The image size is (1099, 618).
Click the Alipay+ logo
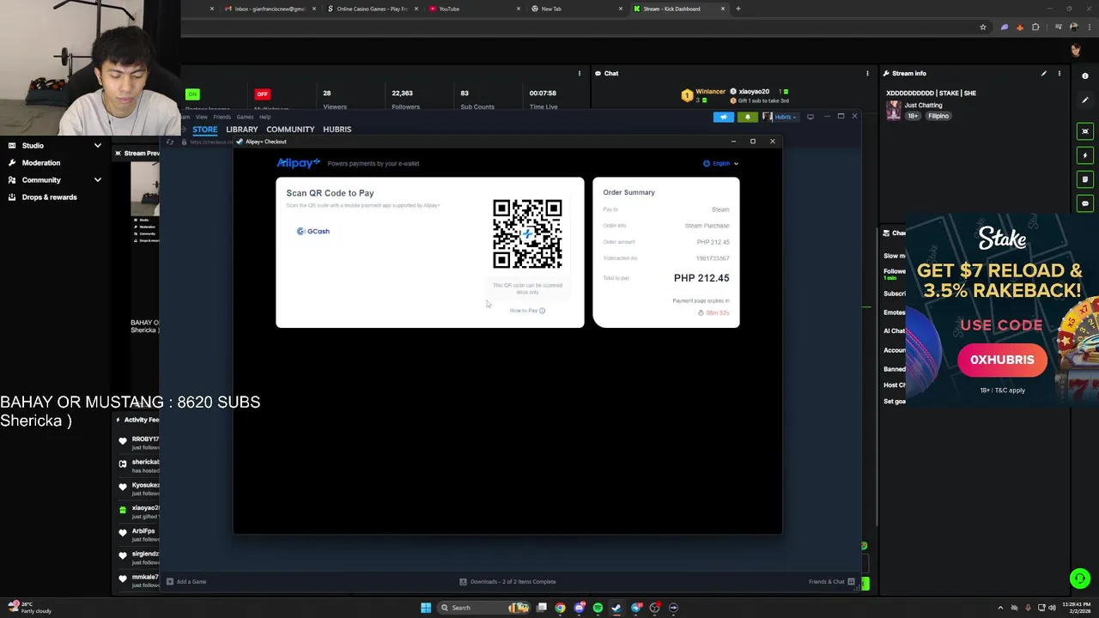pos(298,163)
